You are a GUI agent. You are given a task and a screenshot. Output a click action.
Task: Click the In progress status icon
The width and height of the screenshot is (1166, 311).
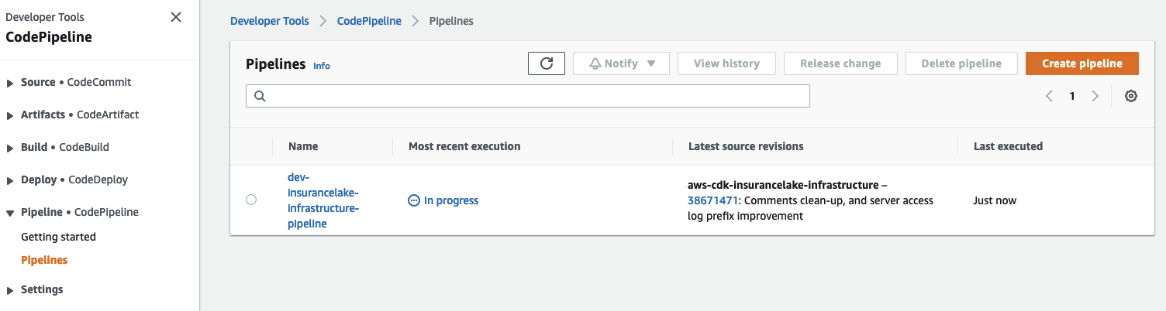(x=414, y=200)
